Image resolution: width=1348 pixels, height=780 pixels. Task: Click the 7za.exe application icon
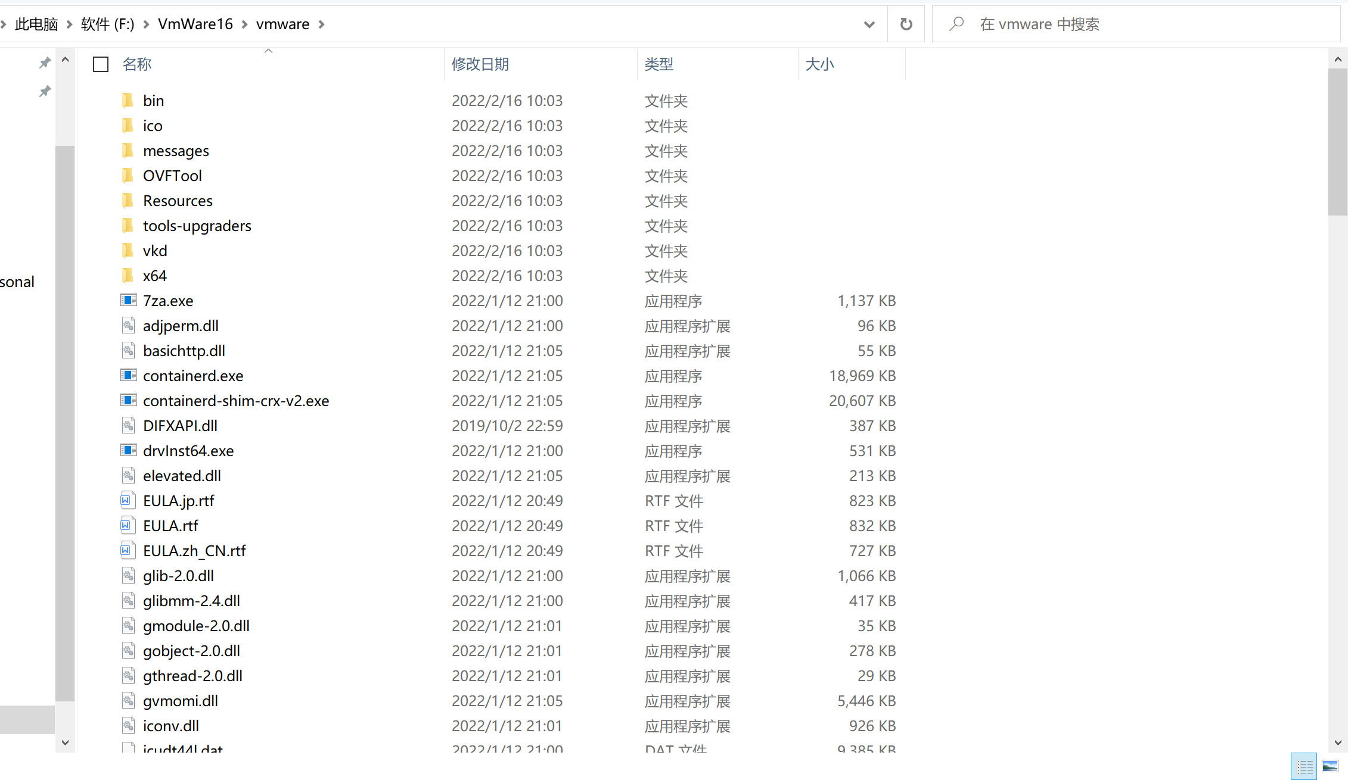point(128,301)
